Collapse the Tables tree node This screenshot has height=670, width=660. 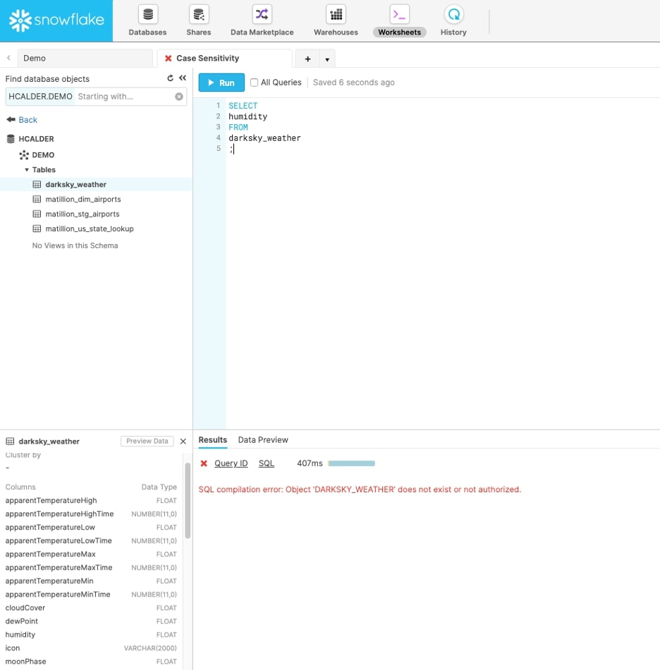27,170
